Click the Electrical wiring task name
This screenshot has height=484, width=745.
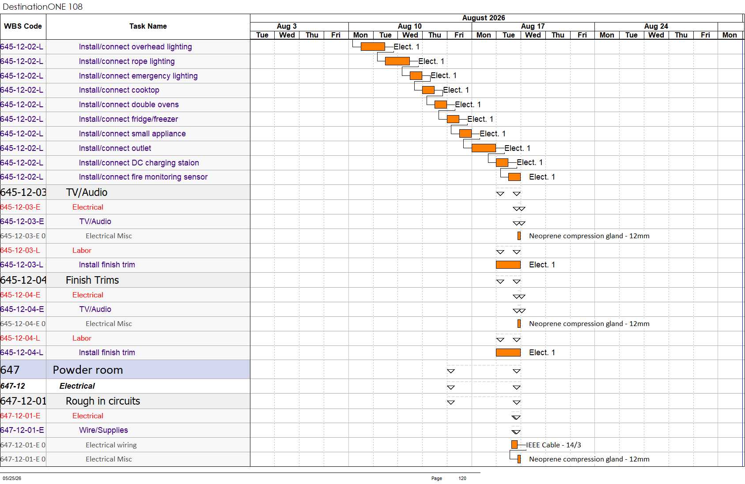pos(111,445)
